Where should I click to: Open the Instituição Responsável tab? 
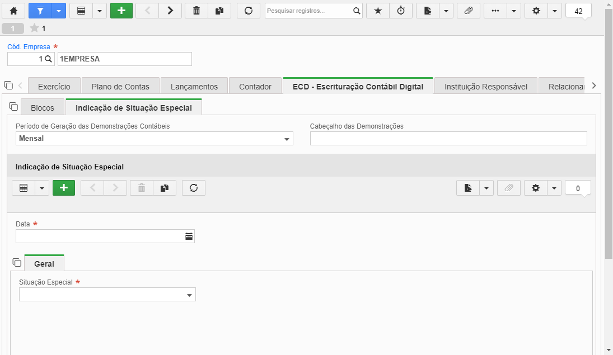point(486,86)
